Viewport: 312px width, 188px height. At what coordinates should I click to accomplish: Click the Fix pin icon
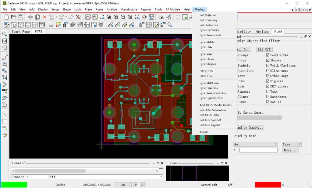click(71, 17)
